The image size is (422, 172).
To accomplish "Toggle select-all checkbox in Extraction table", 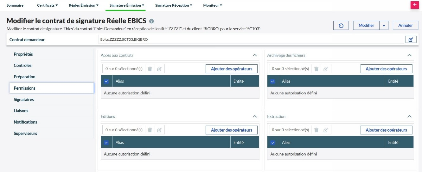I will (x=273, y=142).
